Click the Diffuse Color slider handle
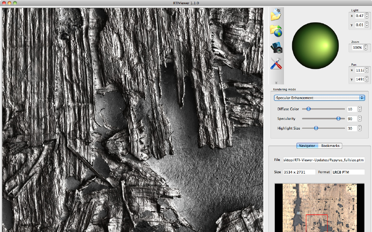Viewport: 372px width, 232px height. pos(308,109)
